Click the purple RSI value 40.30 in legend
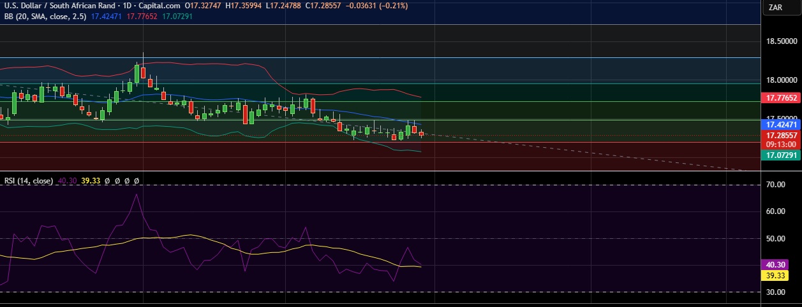802x307 pixels. pos(67,181)
